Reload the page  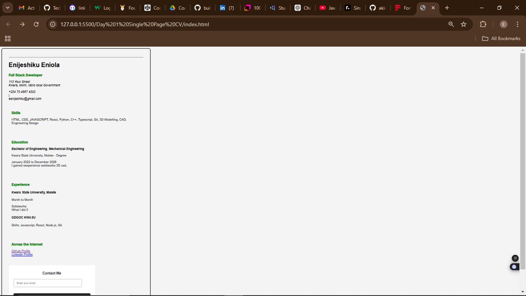click(x=36, y=24)
